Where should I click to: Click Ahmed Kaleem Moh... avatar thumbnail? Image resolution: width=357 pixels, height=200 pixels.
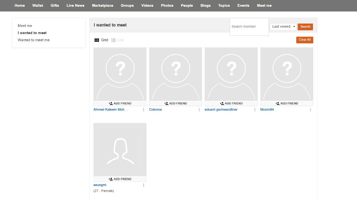[x=120, y=74]
